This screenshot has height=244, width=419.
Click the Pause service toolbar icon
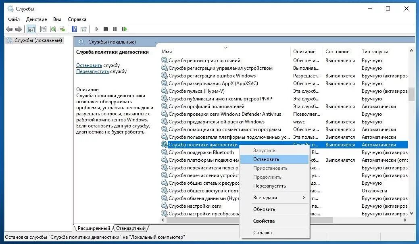115,29
